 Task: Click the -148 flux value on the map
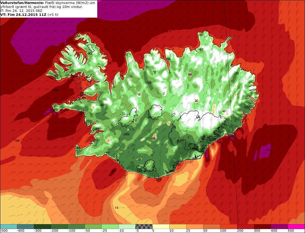pos(139,171)
